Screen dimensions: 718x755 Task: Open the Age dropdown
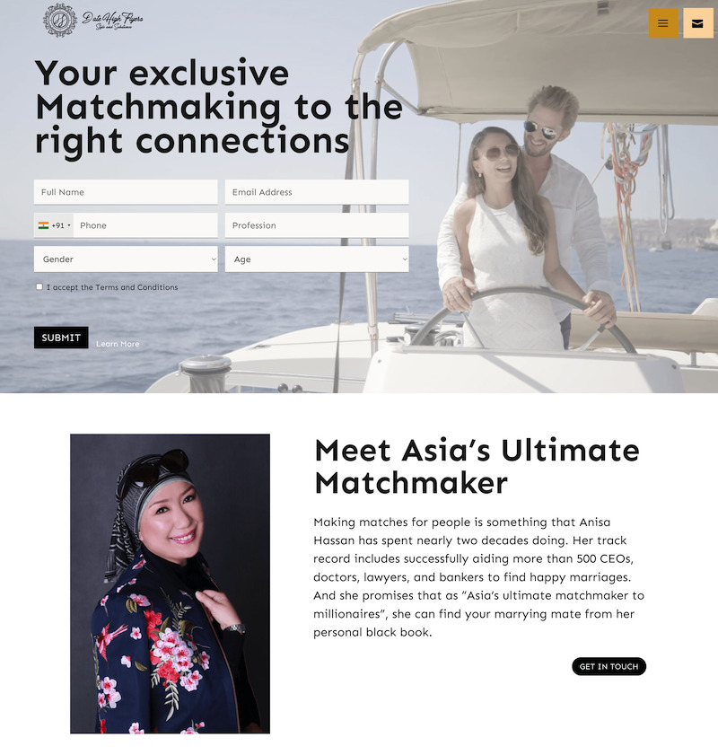317,259
